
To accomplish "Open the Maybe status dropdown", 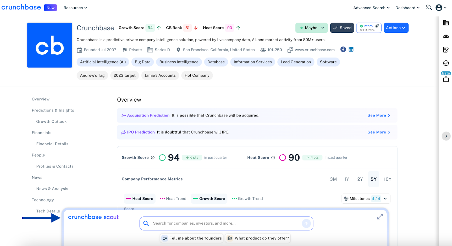I will click(312, 28).
